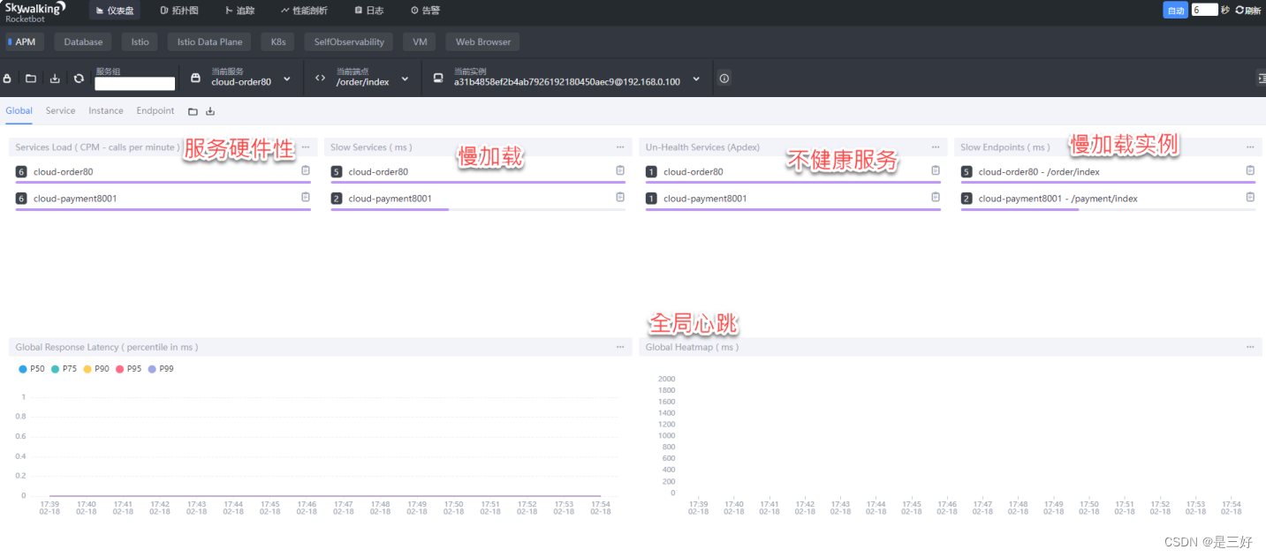The image size is (1266, 557).
Task: Click cloud-payment8001 - /payment/index progress bar
Action: coord(1108,209)
